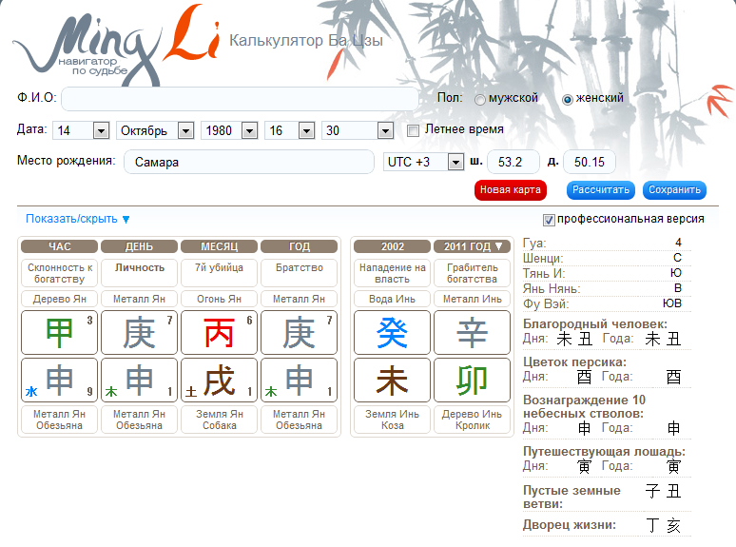The height and width of the screenshot is (547, 736).
Task: Click the Земля Инь Коза label
Action: 392,420
